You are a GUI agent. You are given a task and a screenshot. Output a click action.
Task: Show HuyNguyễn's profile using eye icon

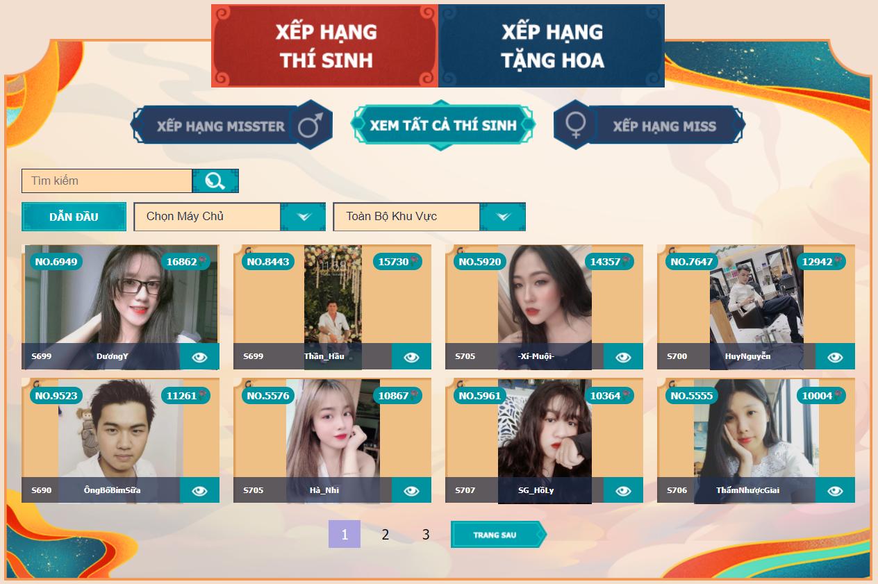tap(835, 356)
